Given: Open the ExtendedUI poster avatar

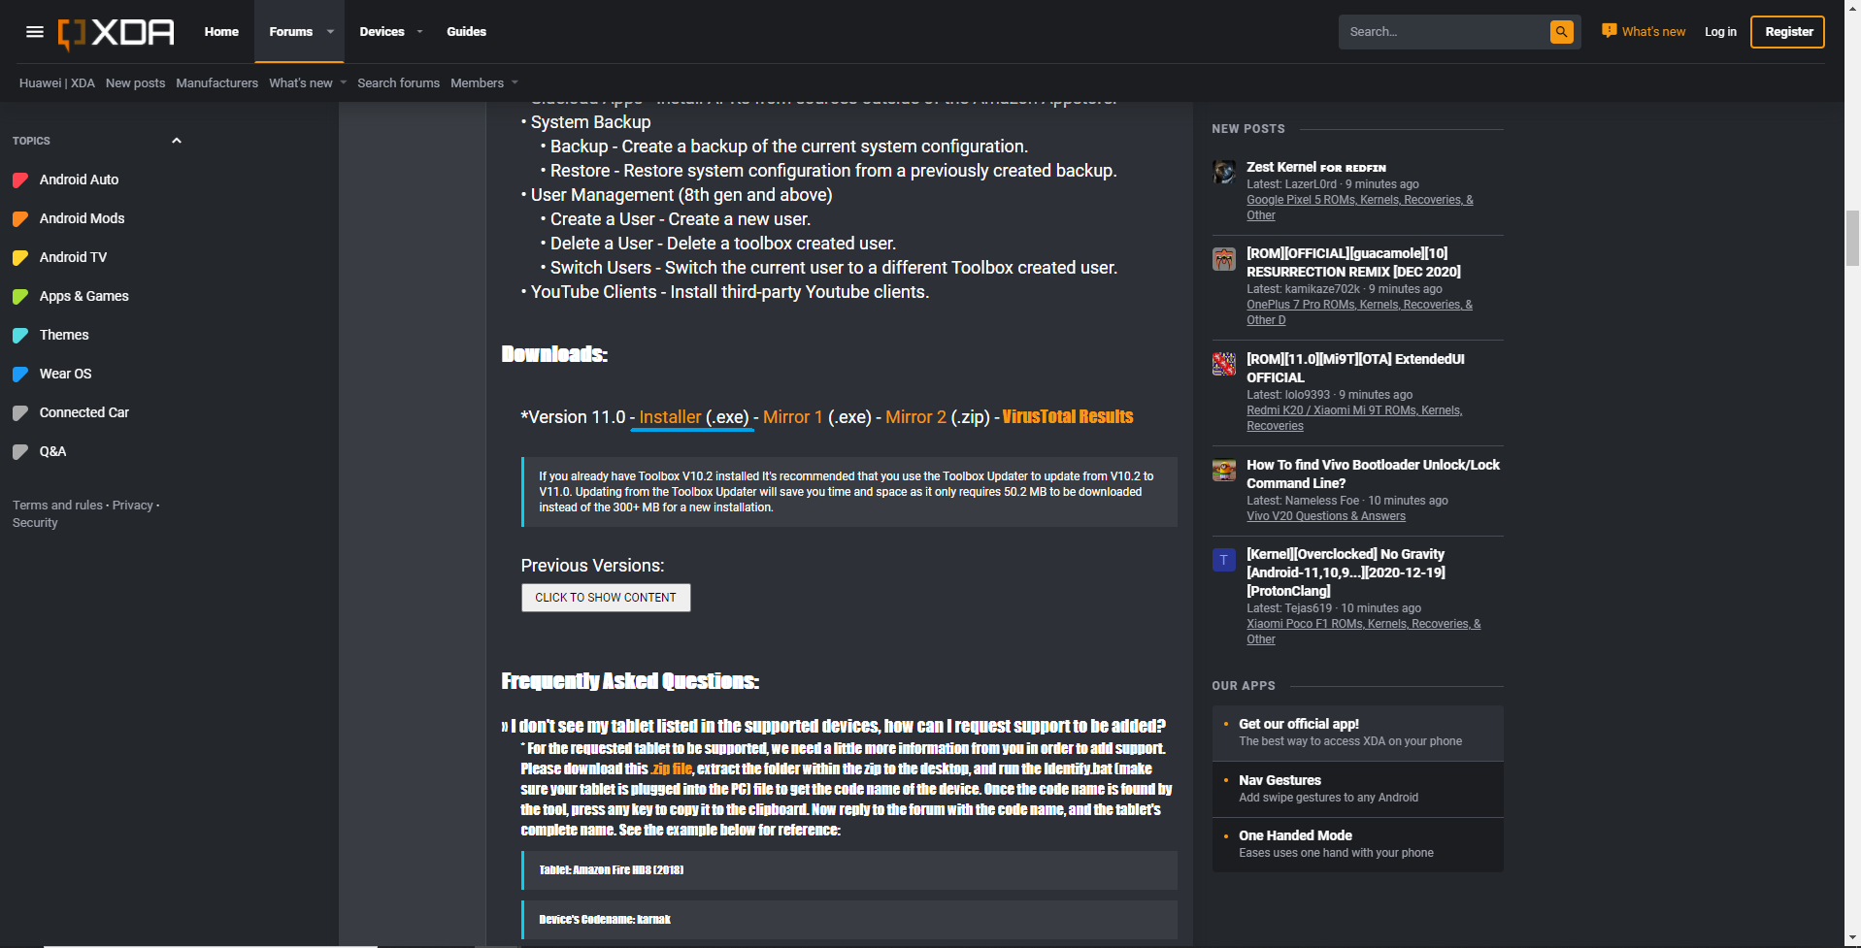Looking at the screenshot, I should pos(1224,364).
